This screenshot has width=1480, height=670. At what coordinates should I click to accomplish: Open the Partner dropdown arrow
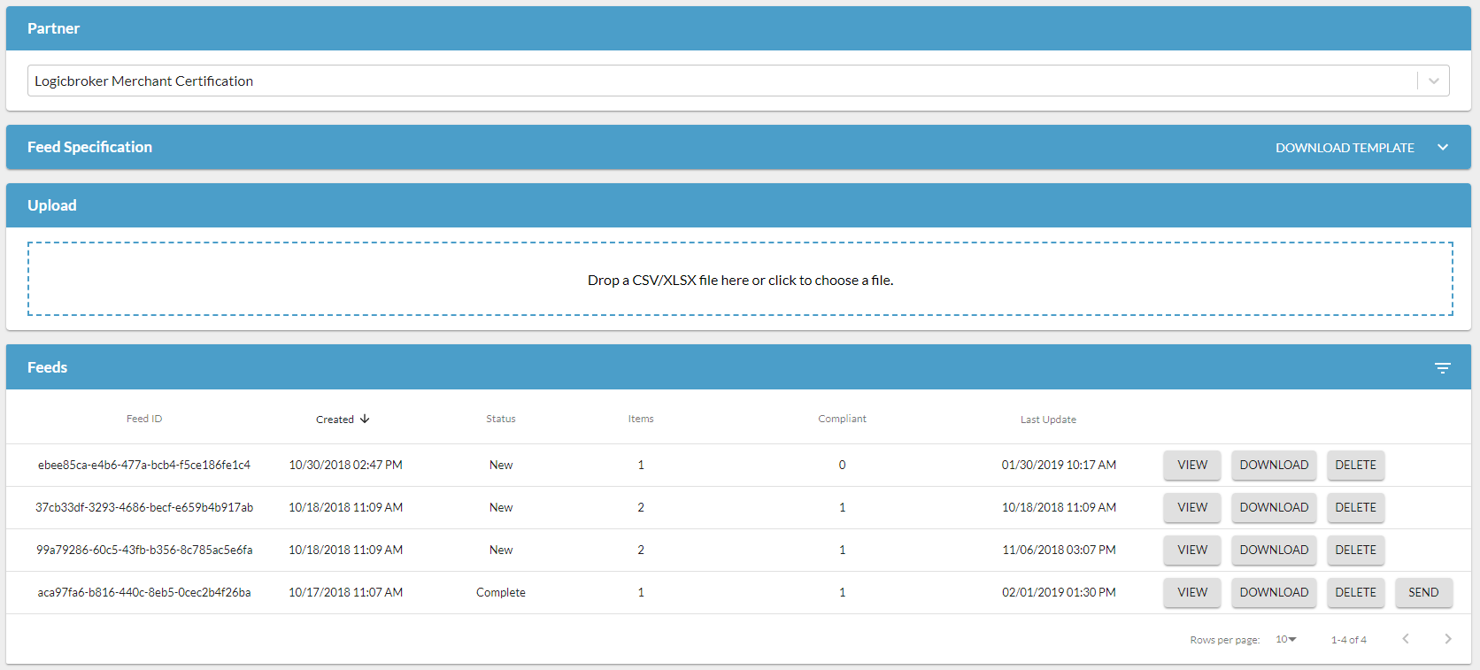tap(1433, 81)
